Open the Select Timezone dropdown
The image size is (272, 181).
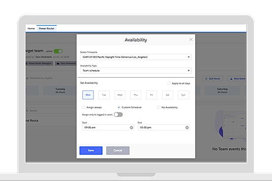[136, 57]
